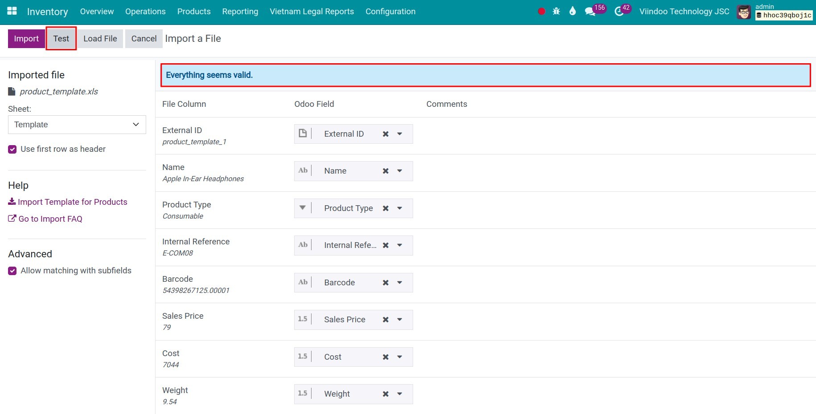Click the database name hhoc39qboj1c label

[784, 16]
